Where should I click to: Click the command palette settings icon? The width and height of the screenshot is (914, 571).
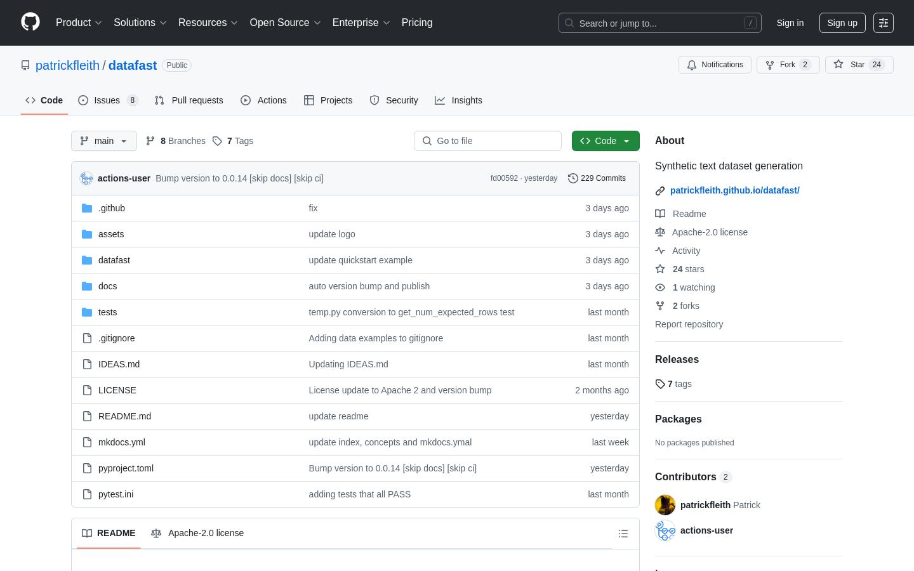point(884,23)
